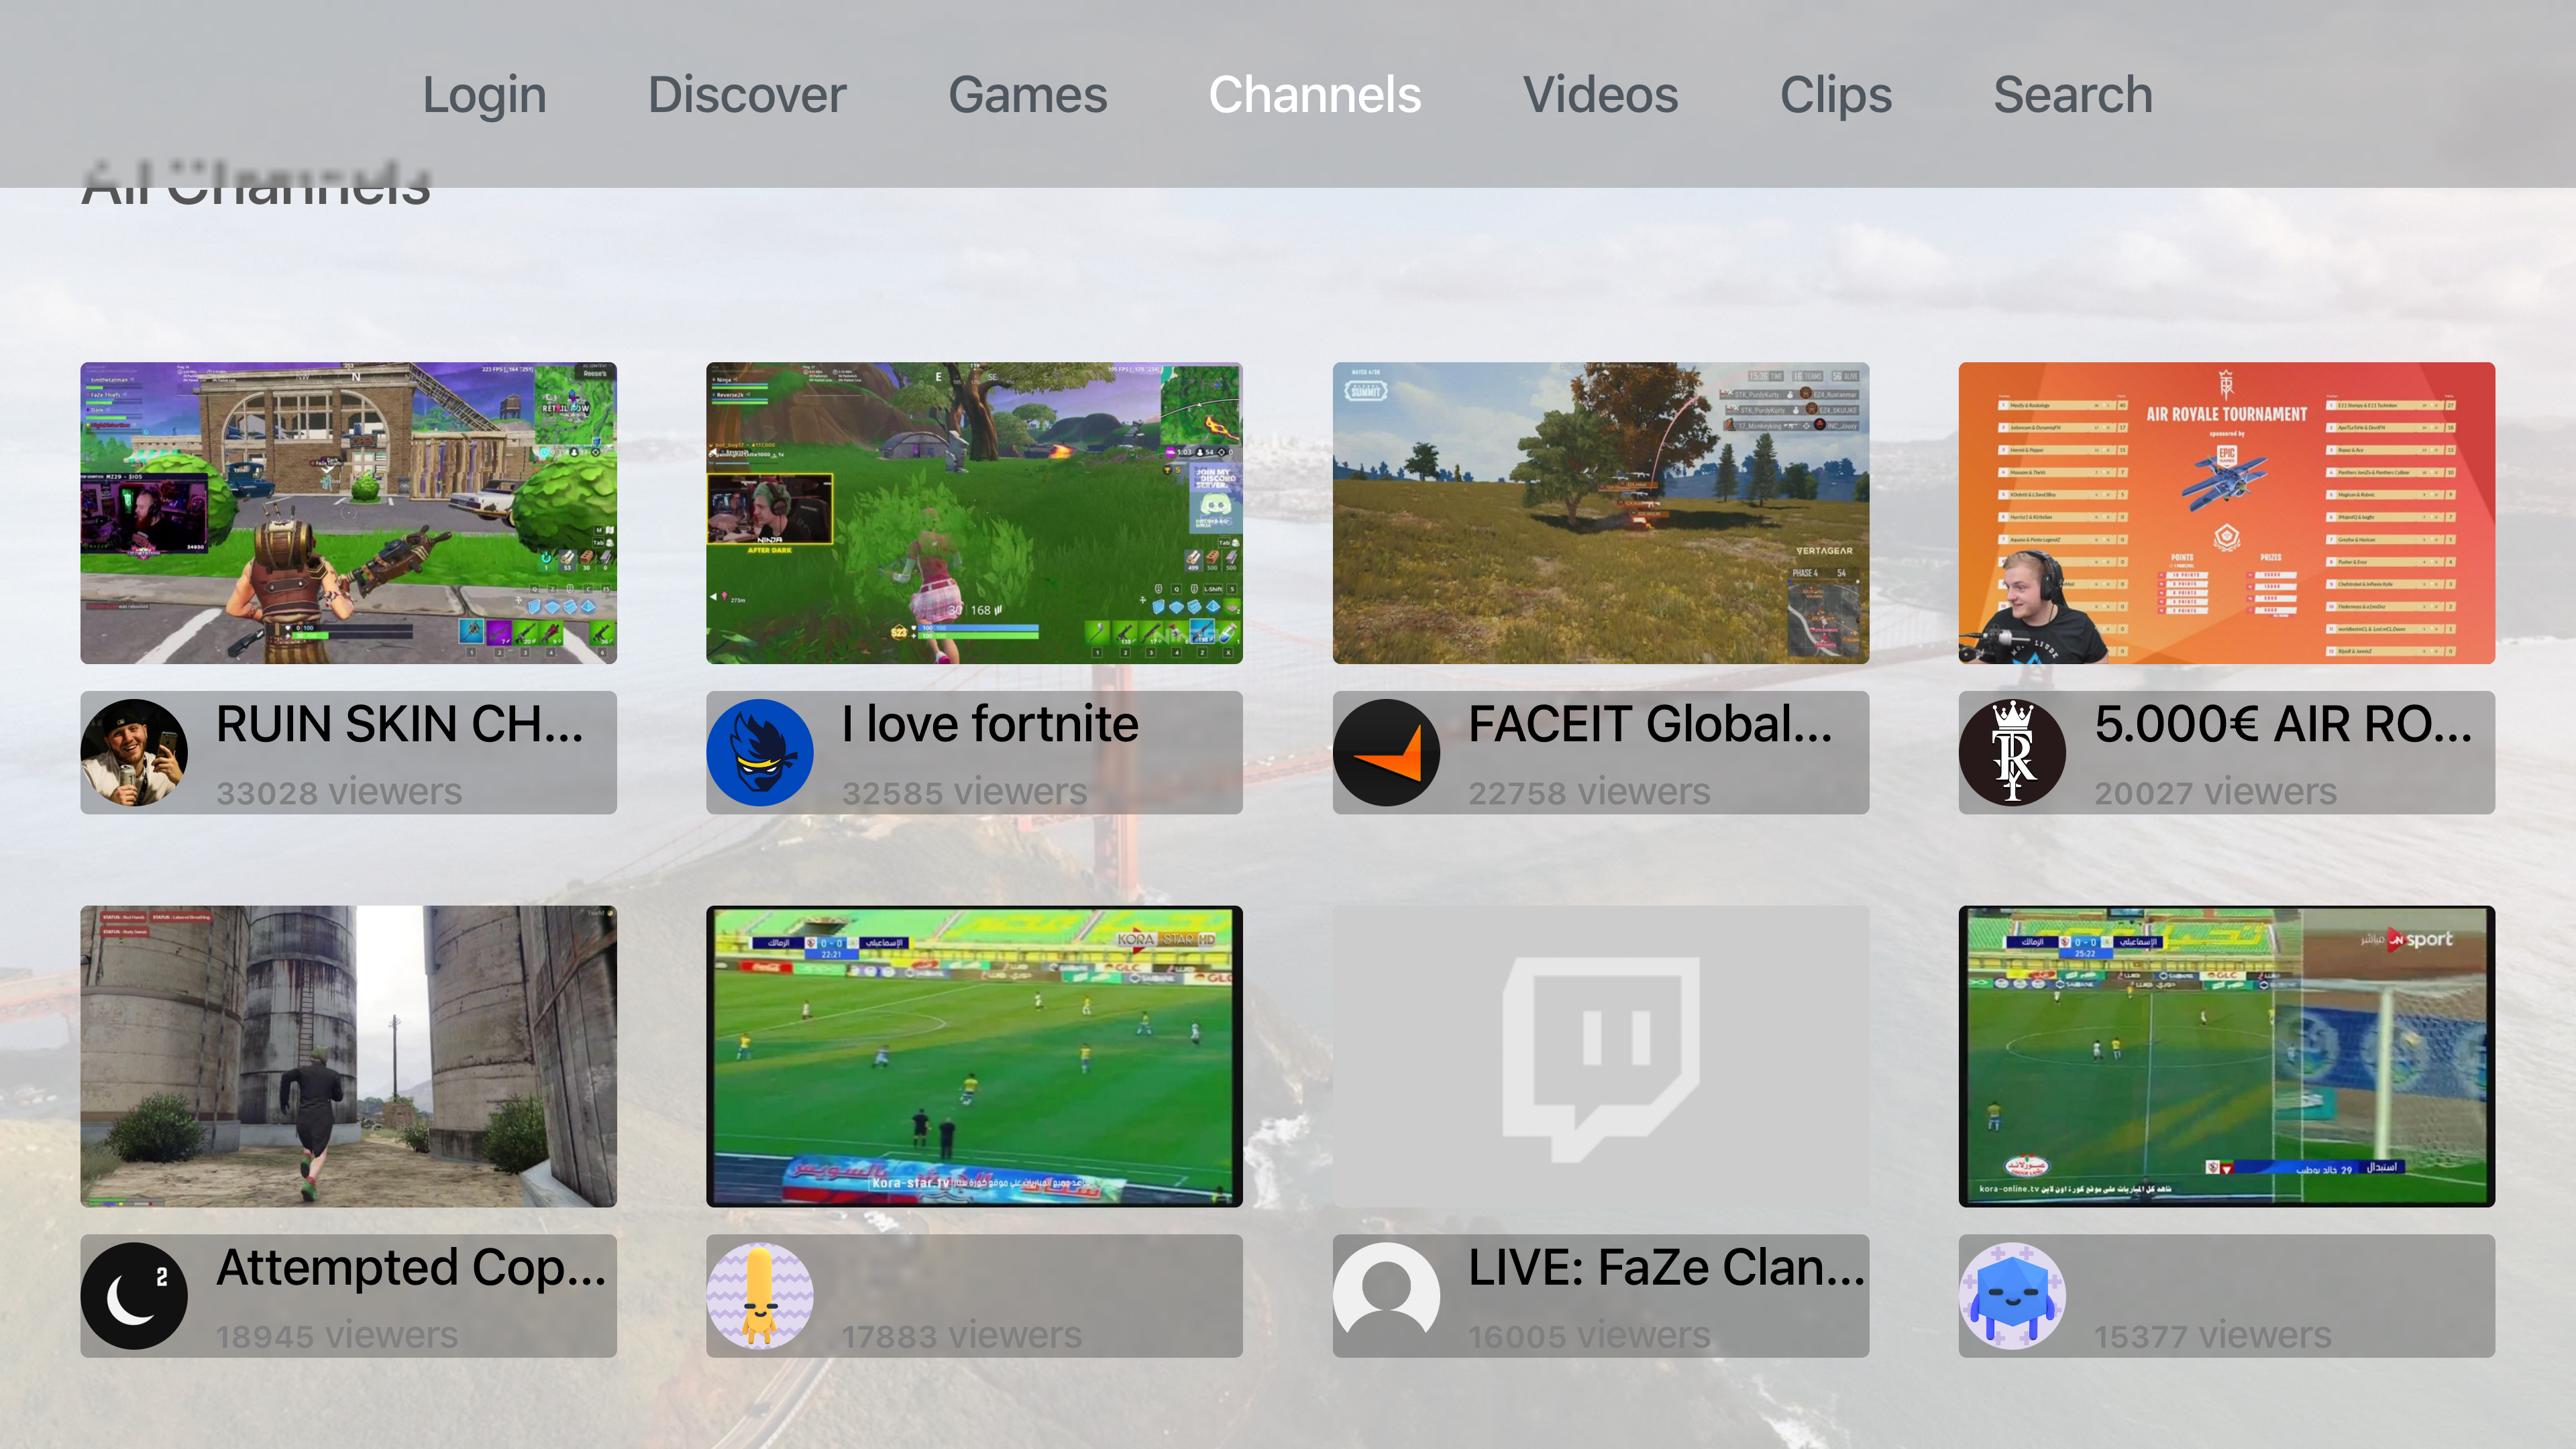This screenshot has height=1449, width=2576.
Task: Select the FACEIT Global... channel title
Action: [1650, 723]
